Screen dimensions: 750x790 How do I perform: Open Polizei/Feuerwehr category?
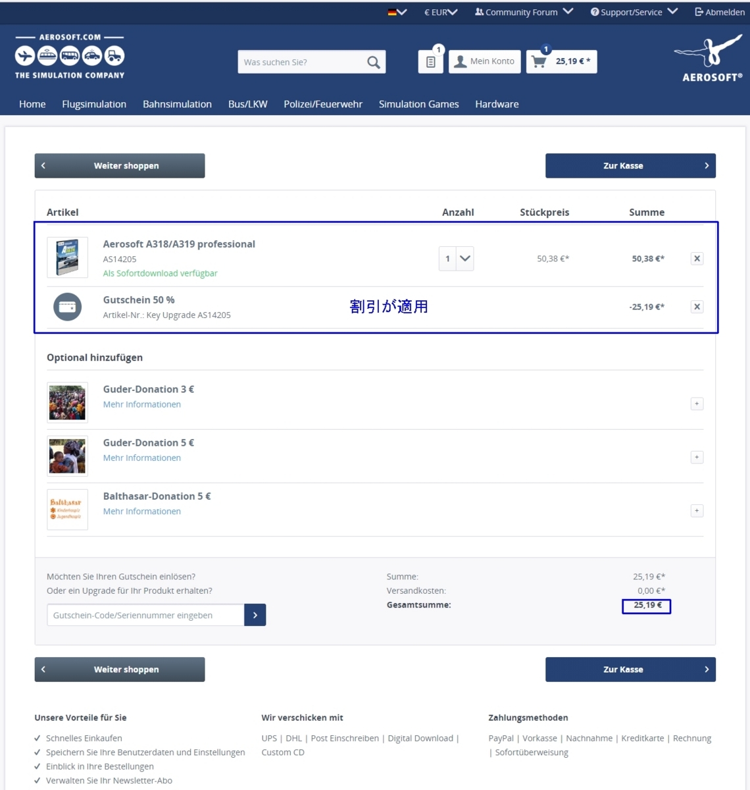click(x=323, y=104)
